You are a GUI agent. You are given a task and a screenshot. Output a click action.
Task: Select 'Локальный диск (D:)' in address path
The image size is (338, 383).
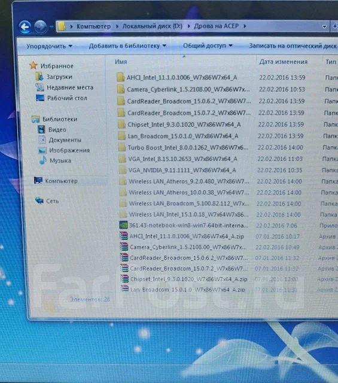(x=153, y=26)
